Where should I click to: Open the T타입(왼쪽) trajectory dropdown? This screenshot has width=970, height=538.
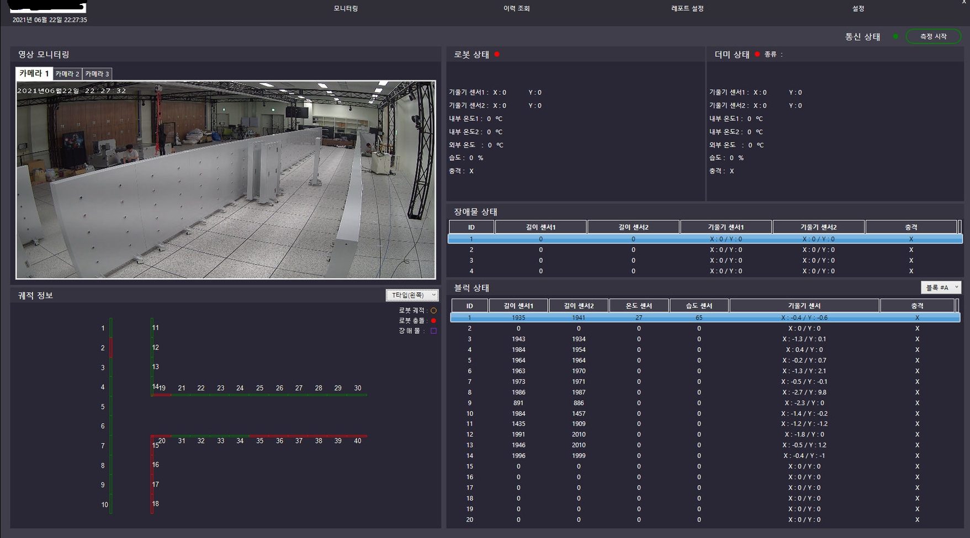(x=412, y=295)
